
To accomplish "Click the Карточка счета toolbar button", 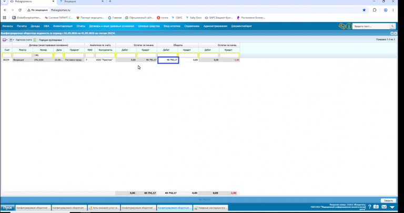I will pos(24,40).
